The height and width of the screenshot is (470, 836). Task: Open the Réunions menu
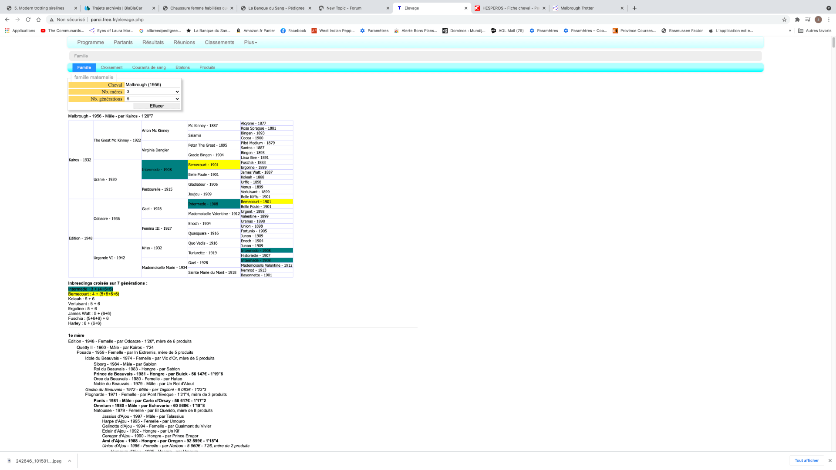click(184, 42)
